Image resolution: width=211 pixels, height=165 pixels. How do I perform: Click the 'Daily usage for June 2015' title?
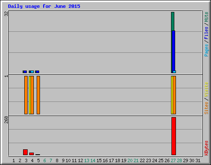click(44, 6)
